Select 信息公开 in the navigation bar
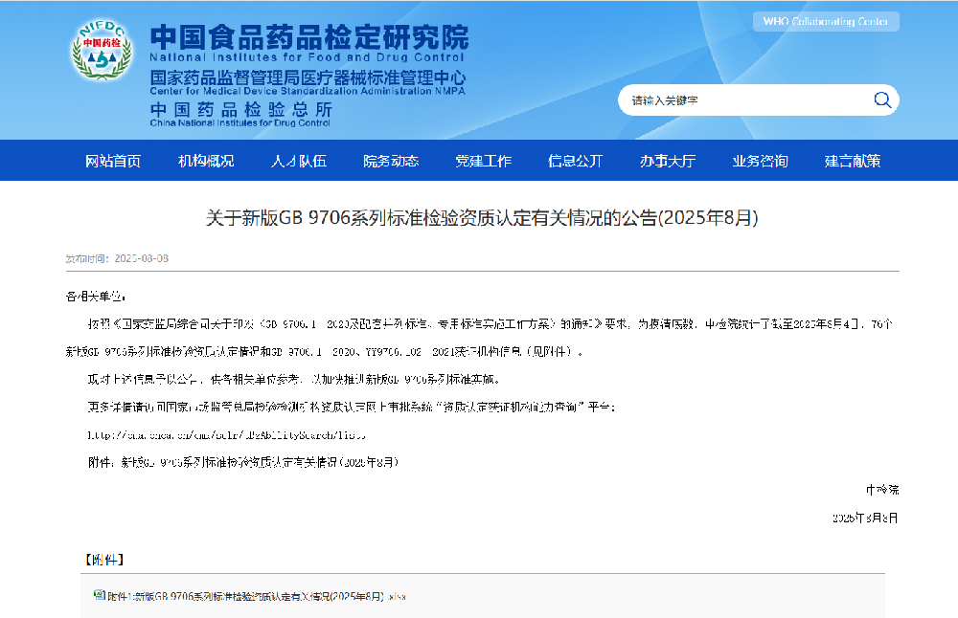Screen dimensions: 958x618 [574, 161]
